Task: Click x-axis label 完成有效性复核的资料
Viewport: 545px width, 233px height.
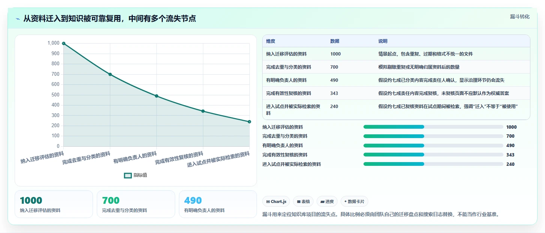Action: (179, 158)
